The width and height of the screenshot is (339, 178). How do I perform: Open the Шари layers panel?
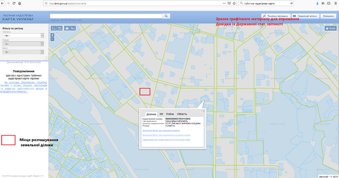[x=330, y=28]
